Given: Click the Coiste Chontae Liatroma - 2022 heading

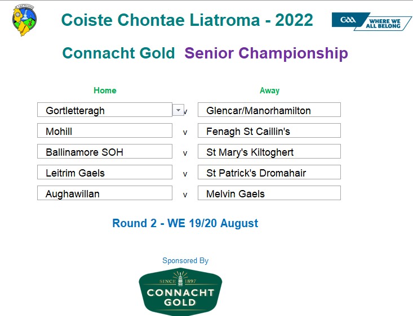Looking at the screenshot, I should tap(187, 20).
